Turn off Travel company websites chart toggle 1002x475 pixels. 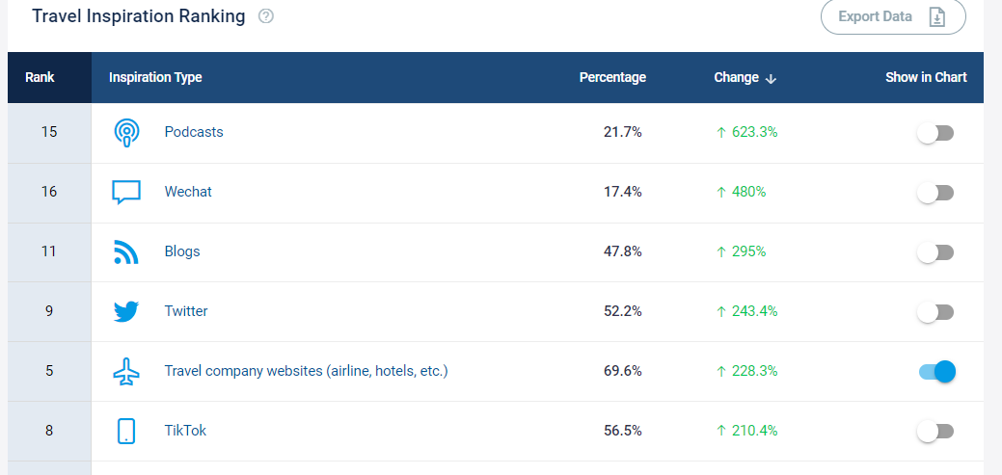(x=936, y=372)
